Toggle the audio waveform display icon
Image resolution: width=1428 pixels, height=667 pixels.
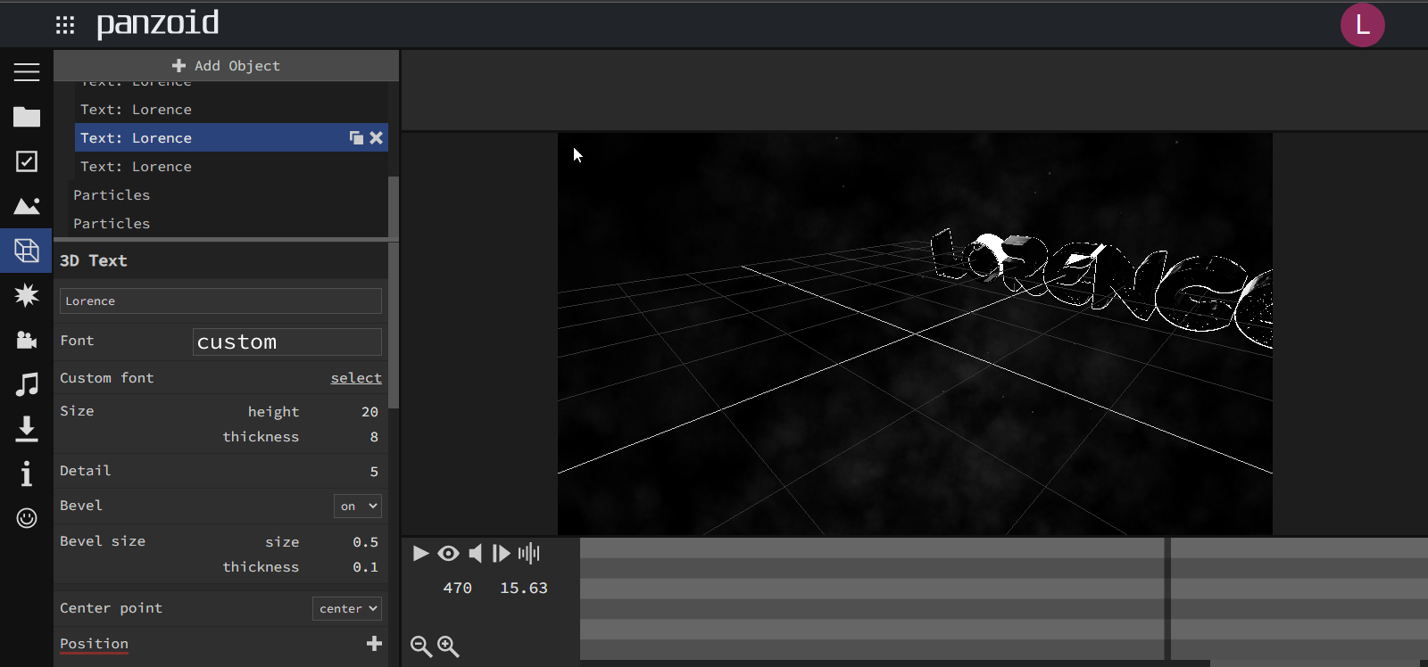point(528,554)
